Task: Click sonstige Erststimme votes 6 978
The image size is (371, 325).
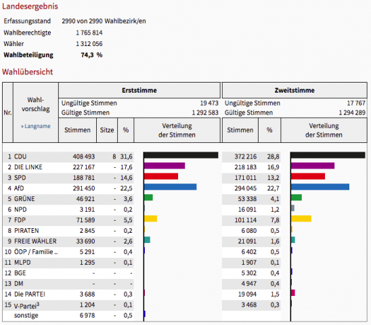Action: pos(87,316)
